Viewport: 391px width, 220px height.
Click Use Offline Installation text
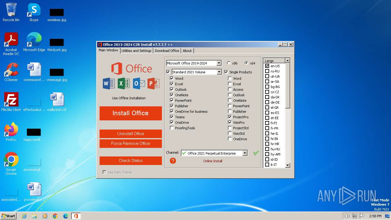coord(129,98)
